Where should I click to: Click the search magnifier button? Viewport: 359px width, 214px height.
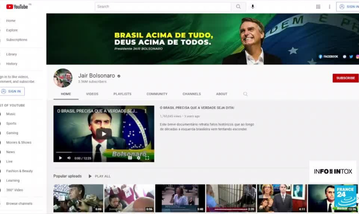point(238,7)
